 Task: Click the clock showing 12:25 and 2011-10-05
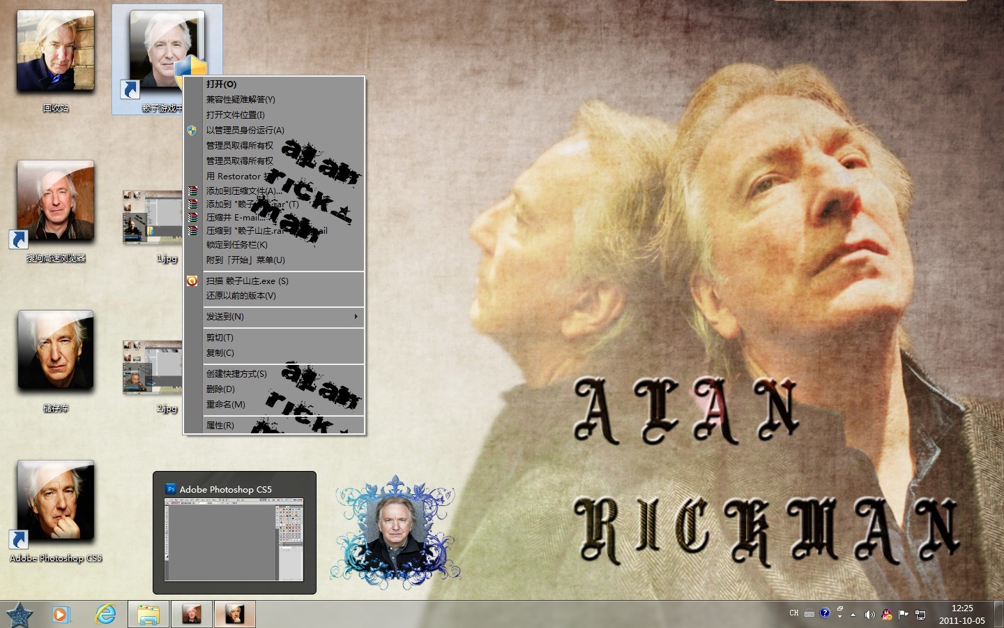point(962,614)
